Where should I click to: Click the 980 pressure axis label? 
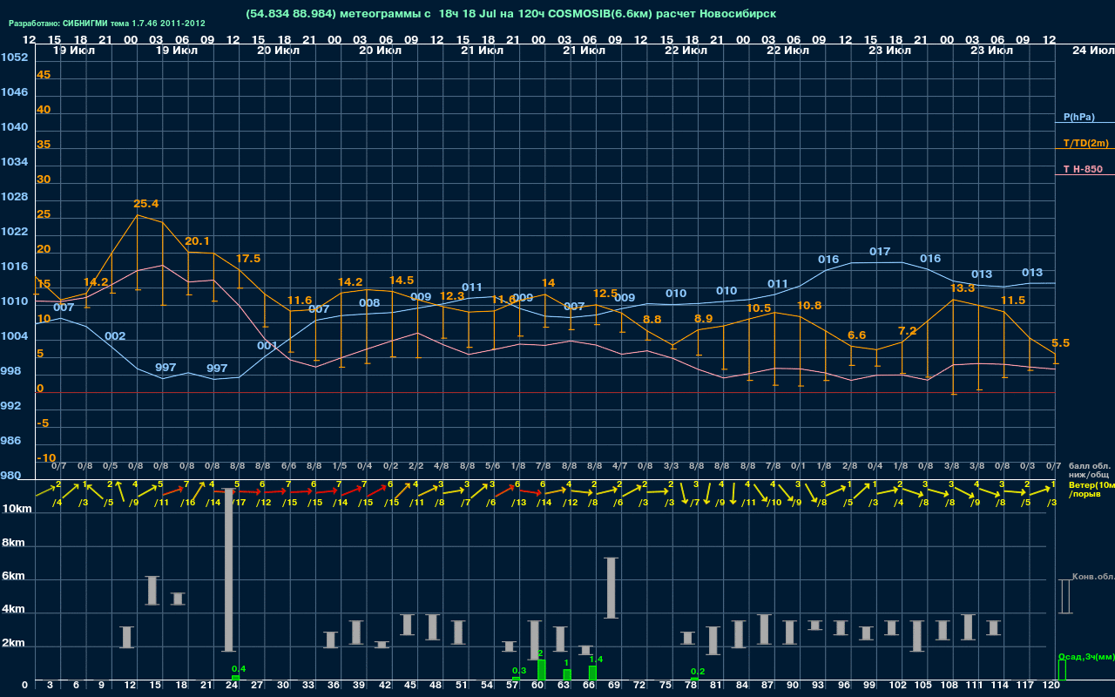(10, 476)
